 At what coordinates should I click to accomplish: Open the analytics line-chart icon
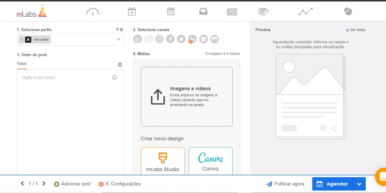point(305,12)
